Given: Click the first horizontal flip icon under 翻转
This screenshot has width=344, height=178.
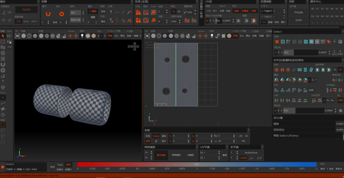Looking at the screenshot, I should (276, 80).
